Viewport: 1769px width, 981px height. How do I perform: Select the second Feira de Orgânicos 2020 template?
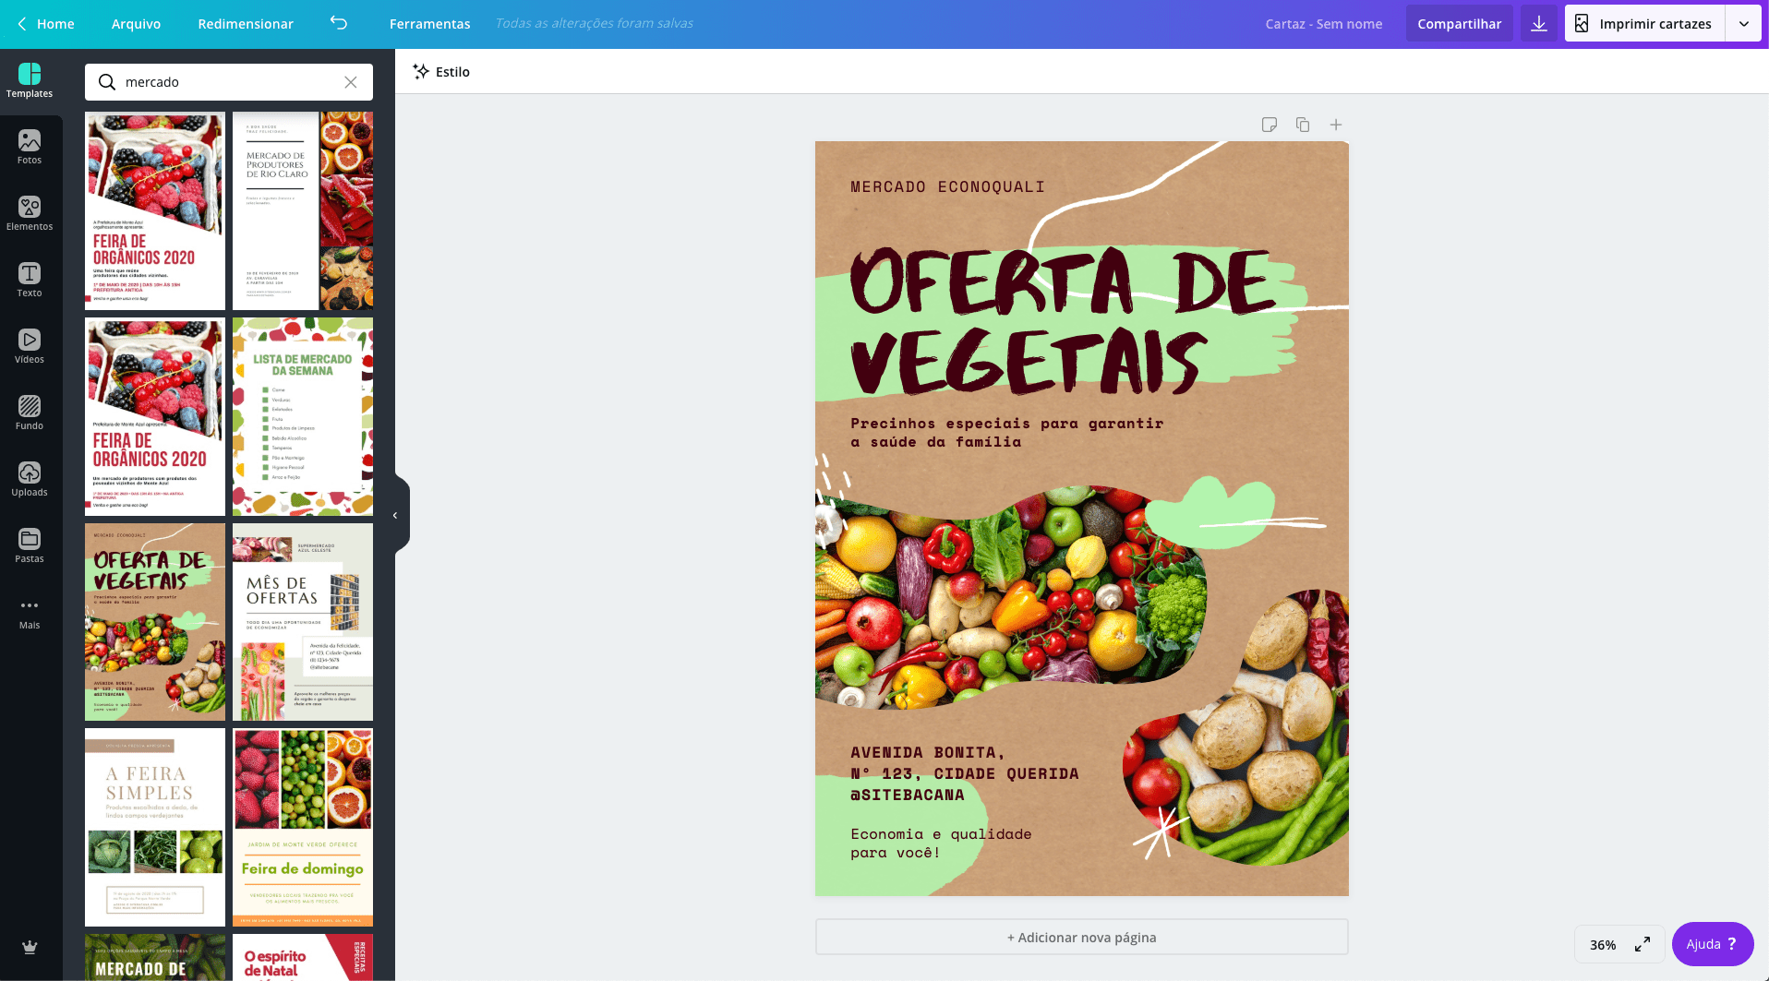pos(155,417)
